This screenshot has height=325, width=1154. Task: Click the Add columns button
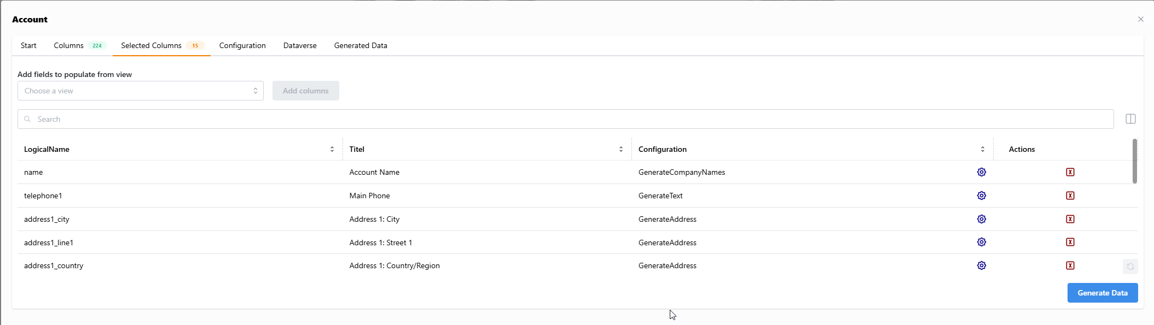tap(306, 91)
